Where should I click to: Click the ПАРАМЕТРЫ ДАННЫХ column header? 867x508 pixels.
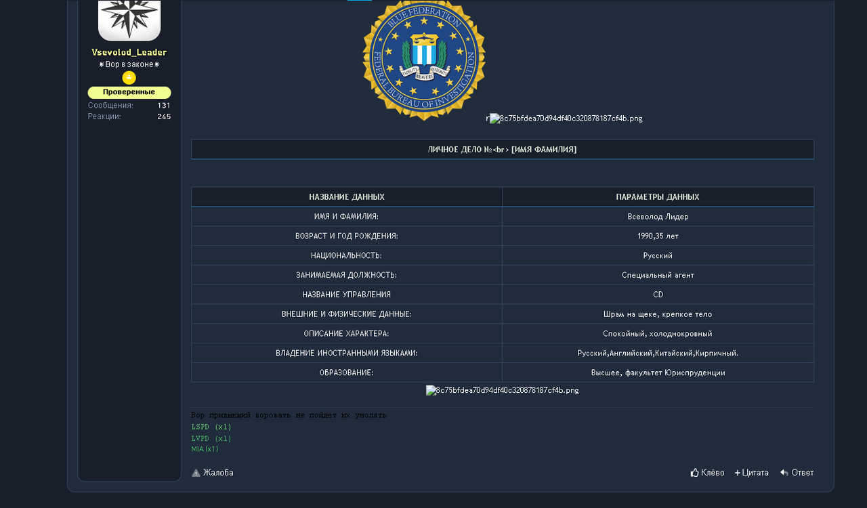(x=658, y=197)
